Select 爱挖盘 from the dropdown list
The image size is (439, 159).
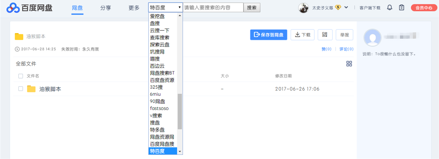tap(163, 16)
